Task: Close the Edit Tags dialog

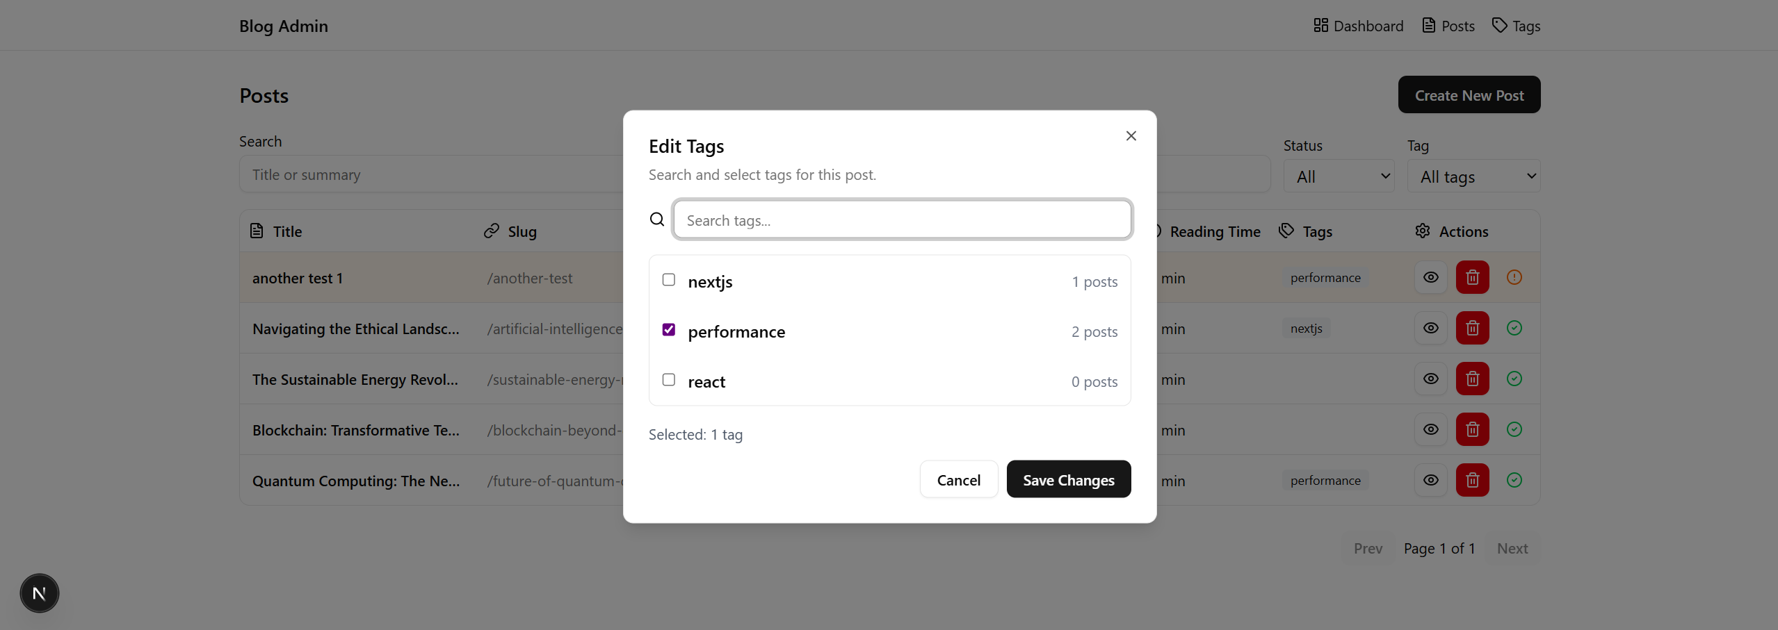Action: pos(1131,136)
